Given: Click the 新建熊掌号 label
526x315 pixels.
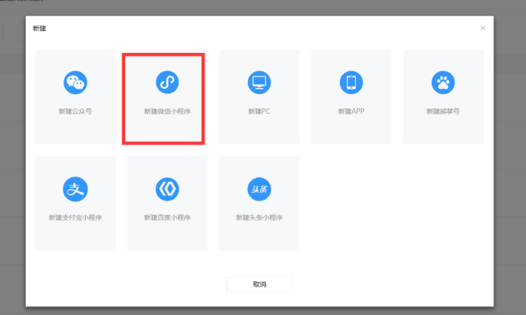Looking at the screenshot, I should click(443, 111).
